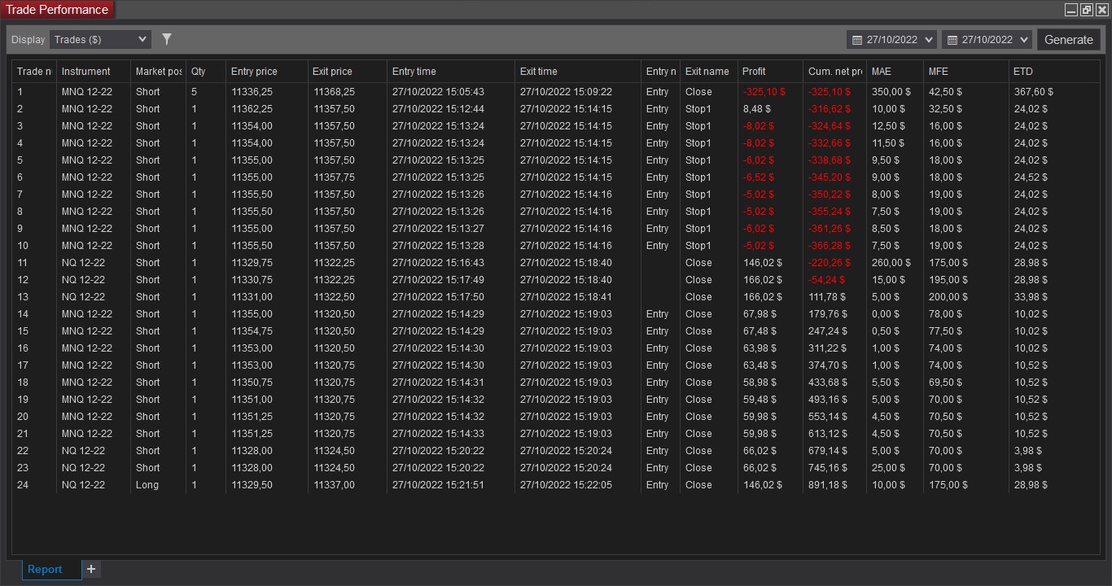Sort by Exit time column header
Viewport: 1112px width, 586px height.
coord(578,72)
